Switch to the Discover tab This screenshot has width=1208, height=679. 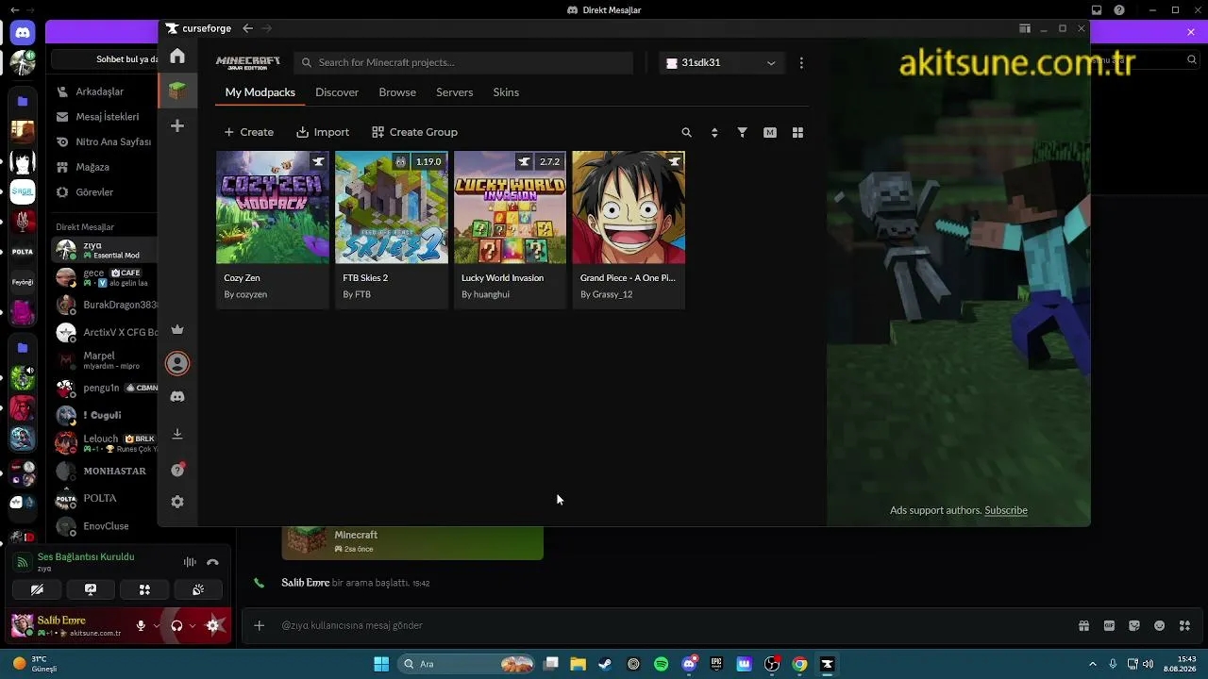pyautogui.click(x=337, y=92)
